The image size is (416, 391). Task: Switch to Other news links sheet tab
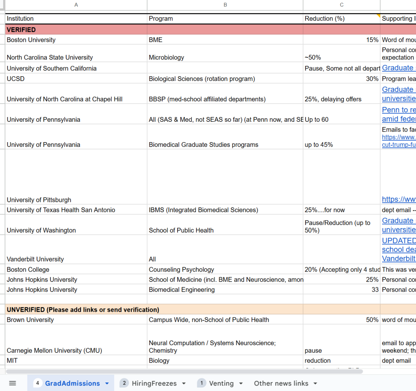point(281,383)
